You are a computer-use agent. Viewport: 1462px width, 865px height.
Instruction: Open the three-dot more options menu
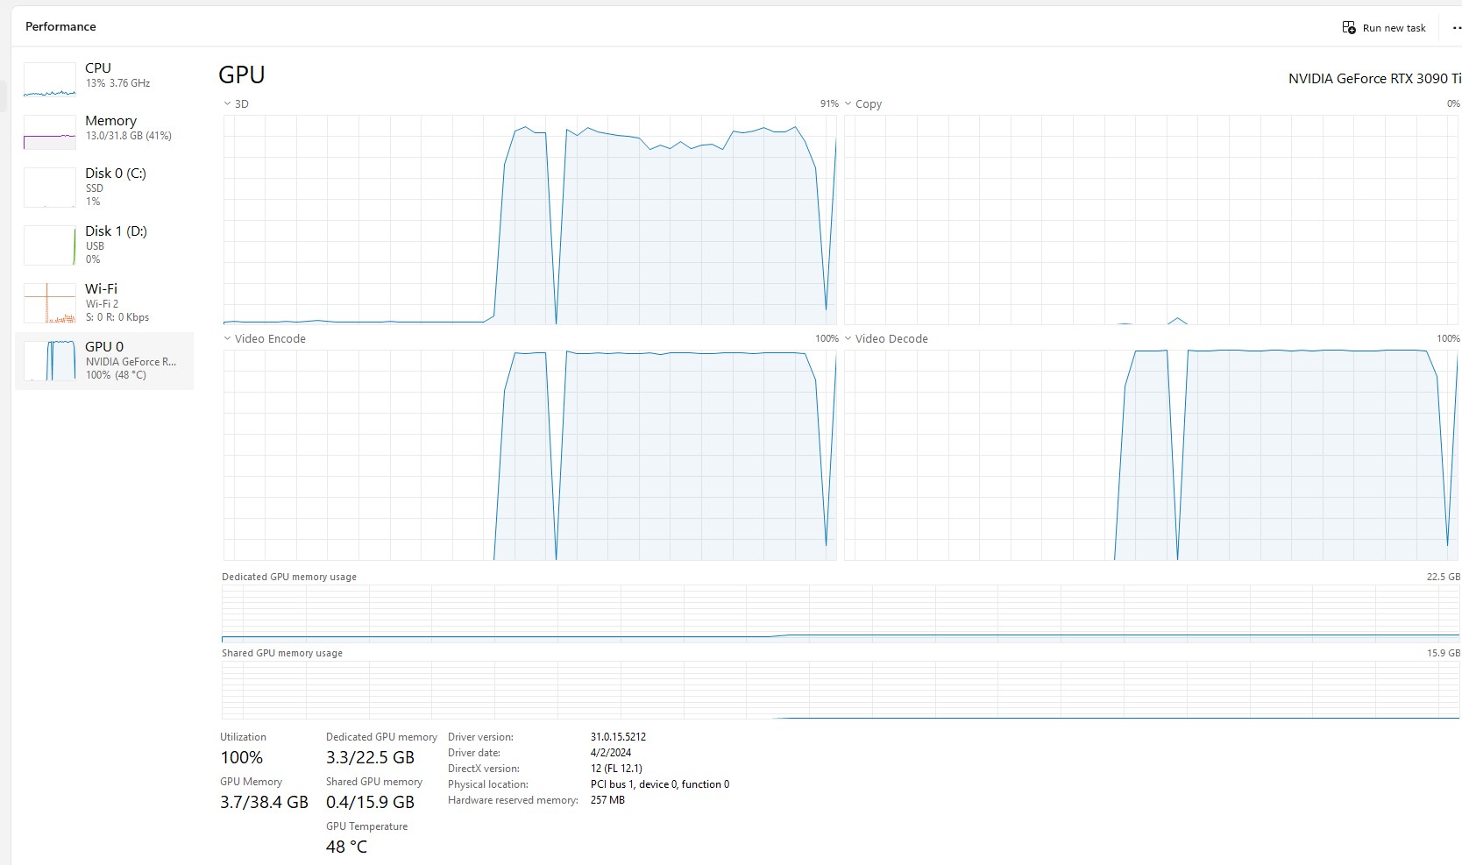coord(1456,28)
